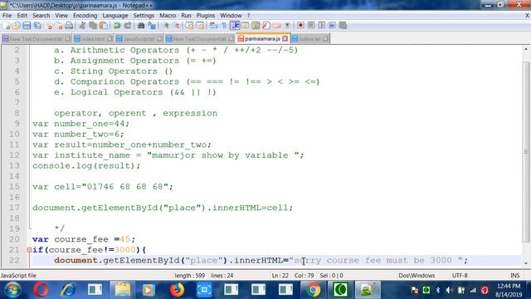Open the Language menu
The image size is (531, 299).
coord(115,16)
